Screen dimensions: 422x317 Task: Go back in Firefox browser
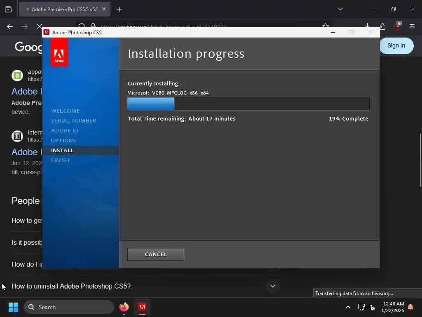[x=10, y=26]
